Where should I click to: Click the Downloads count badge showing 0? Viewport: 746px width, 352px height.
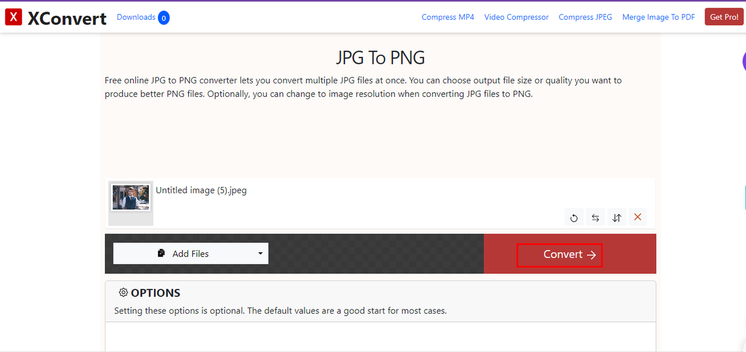(164, 18)
